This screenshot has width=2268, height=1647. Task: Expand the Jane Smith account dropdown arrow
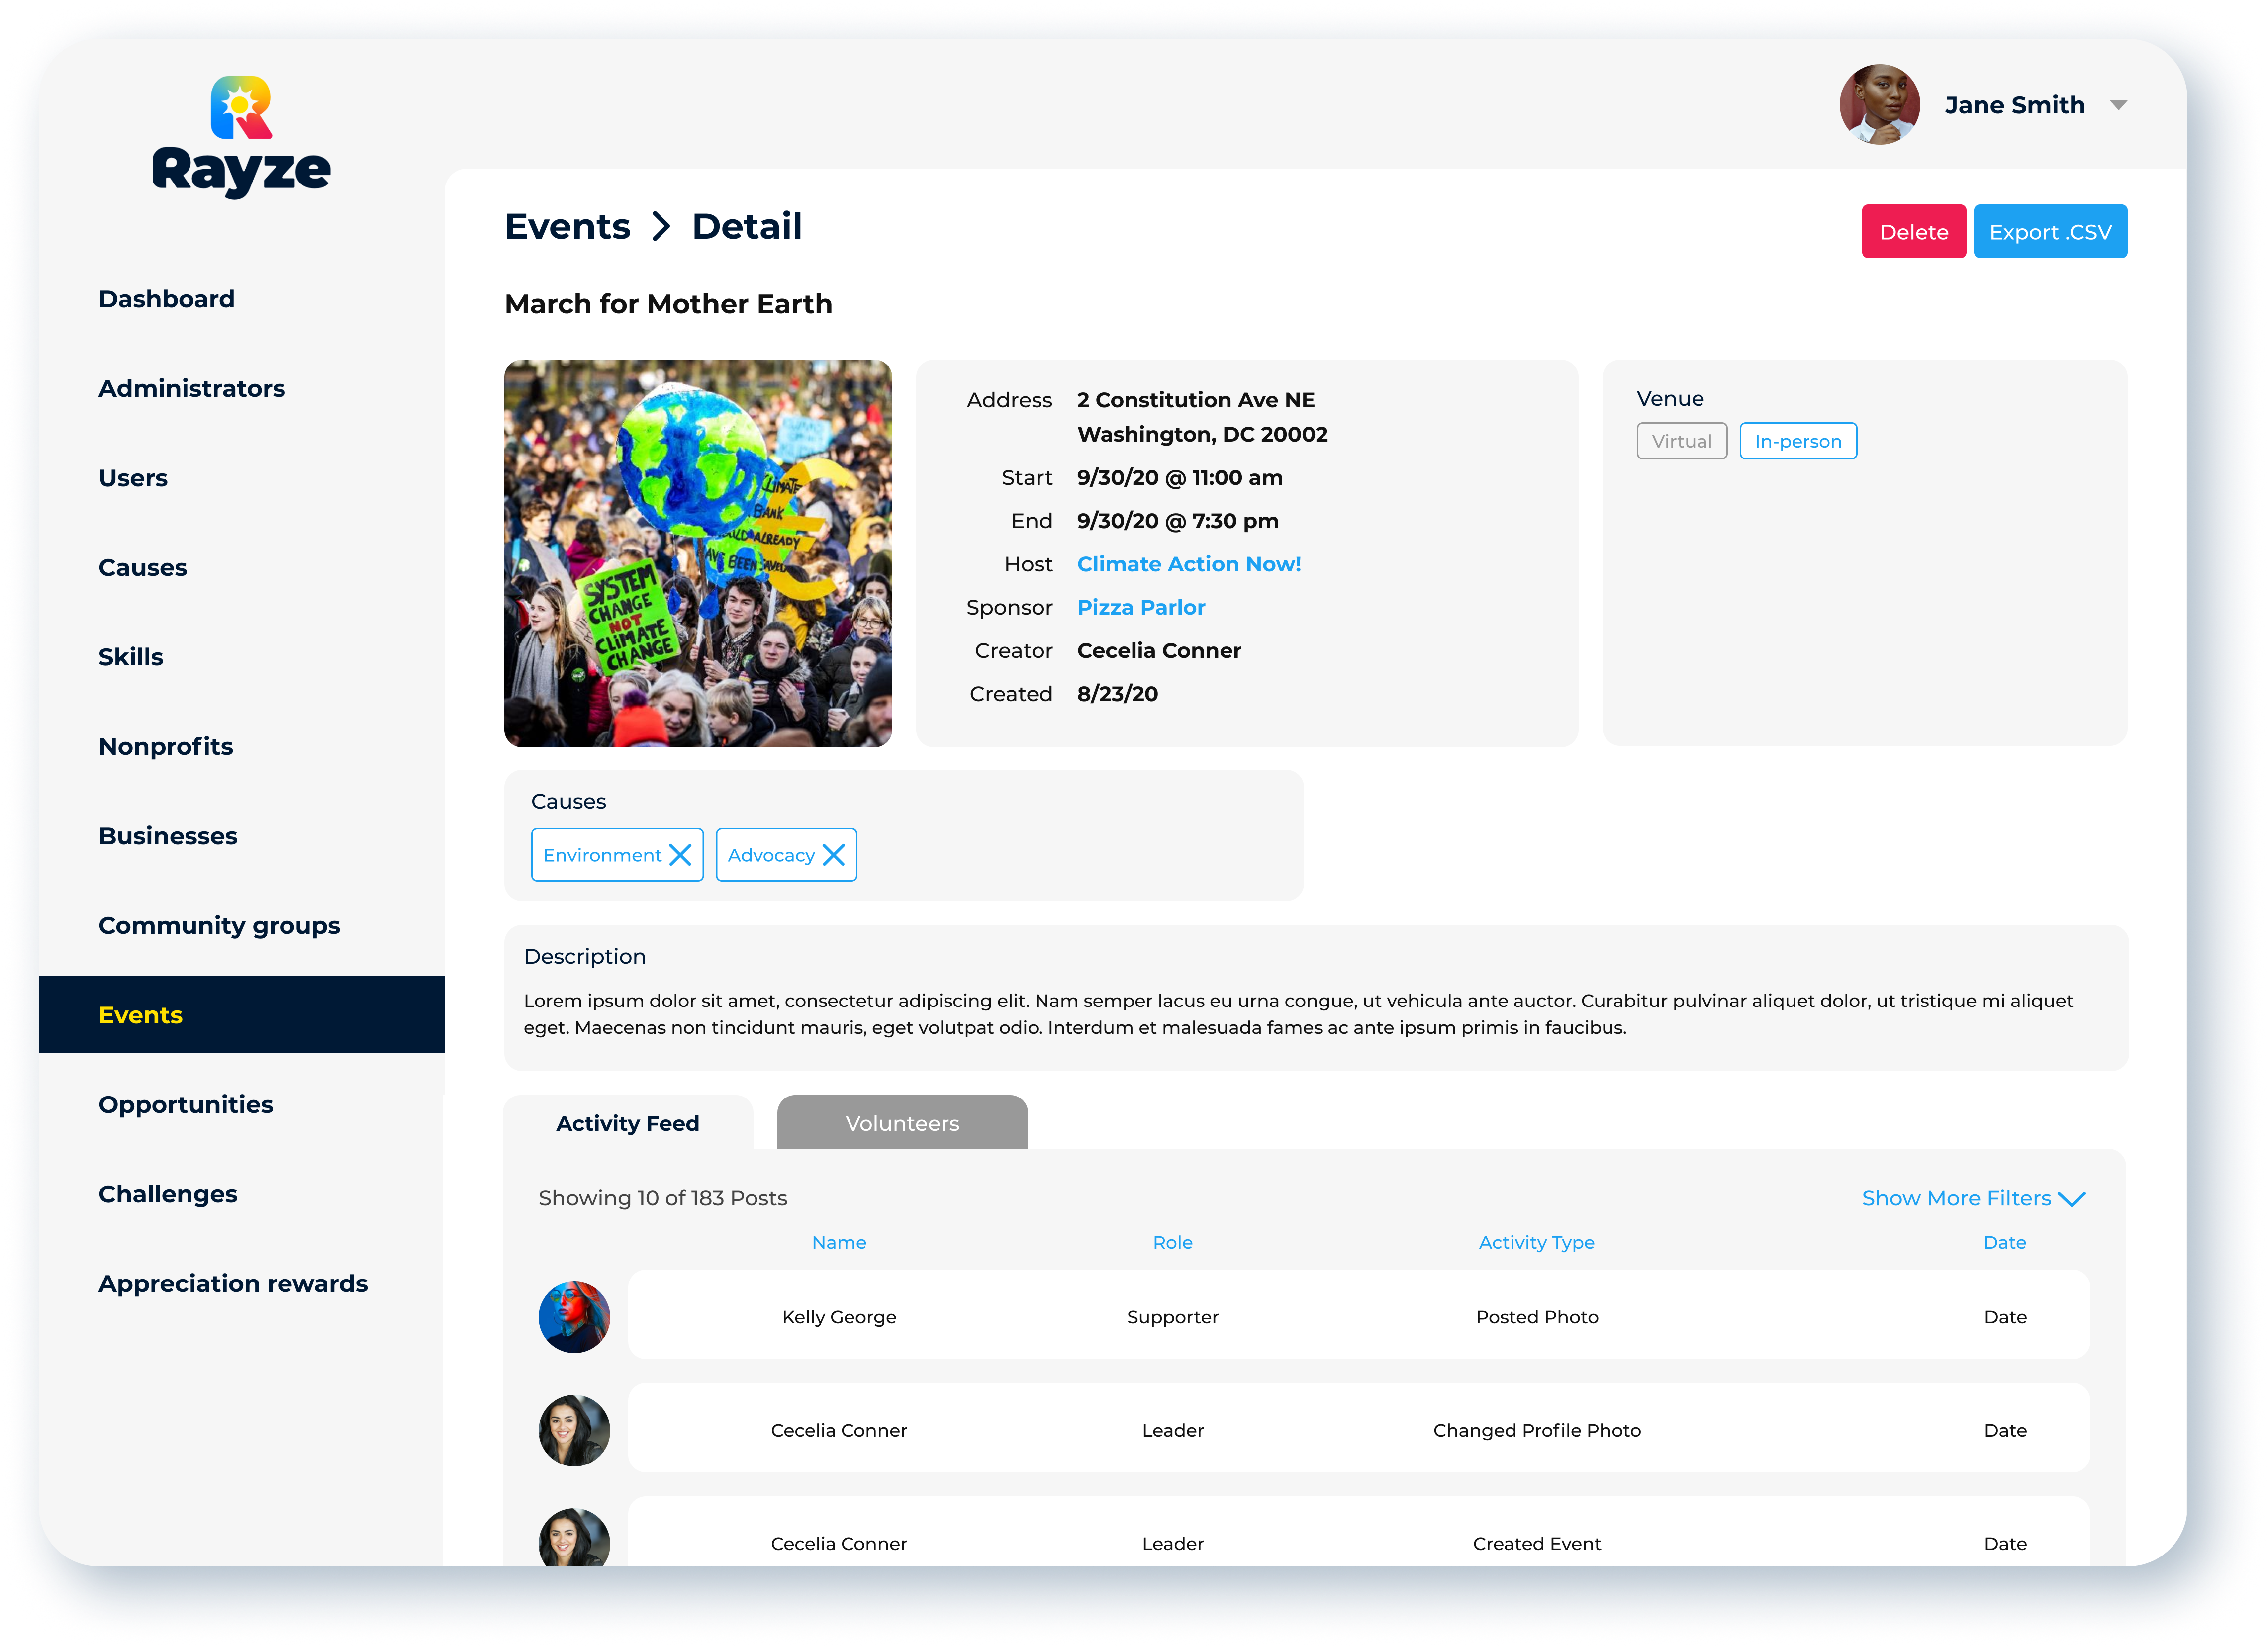tap(2118, 105)
